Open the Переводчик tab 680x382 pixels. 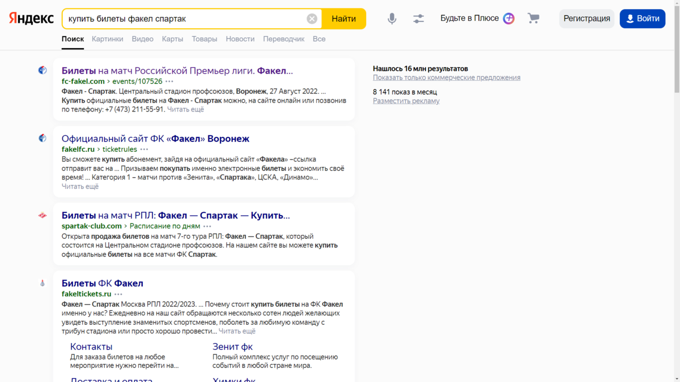(283, 38)
